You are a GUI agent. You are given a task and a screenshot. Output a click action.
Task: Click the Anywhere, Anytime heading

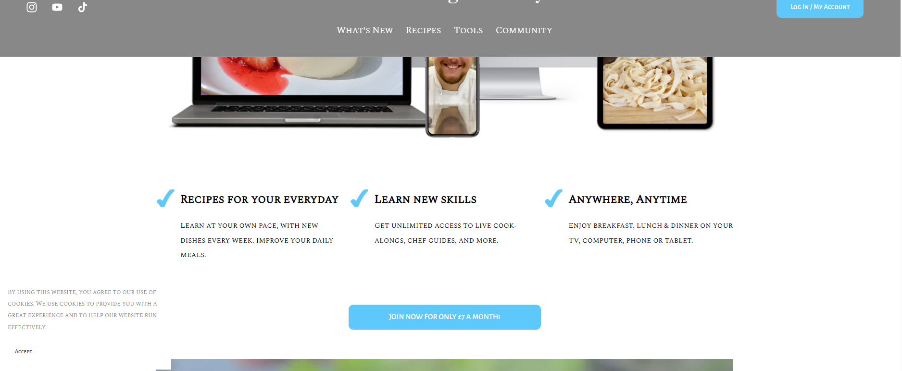(628, 199)
